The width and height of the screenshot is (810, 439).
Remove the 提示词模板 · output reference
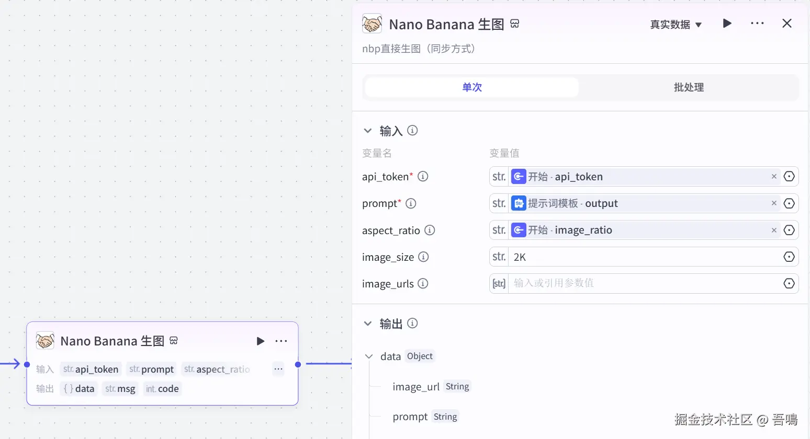[774, 203]
